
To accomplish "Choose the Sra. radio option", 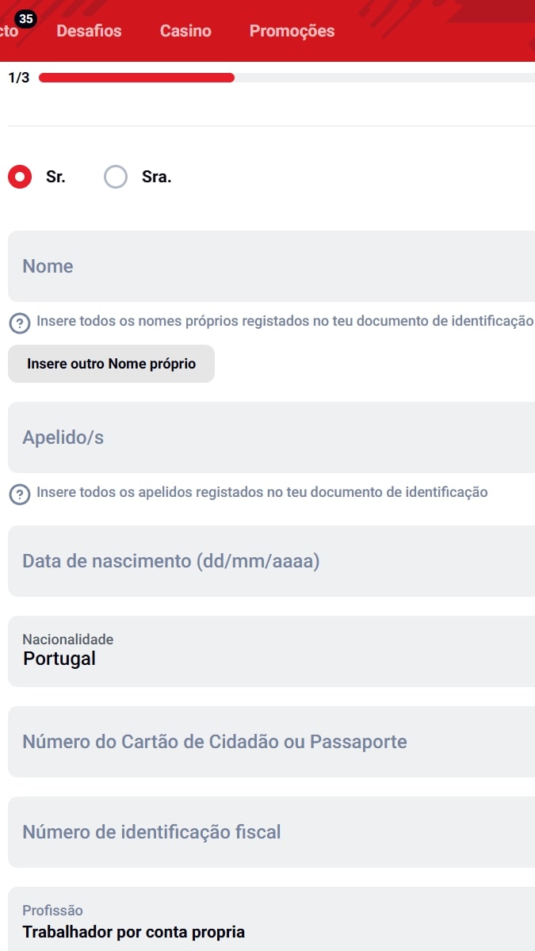I will (x=116, y=177).
